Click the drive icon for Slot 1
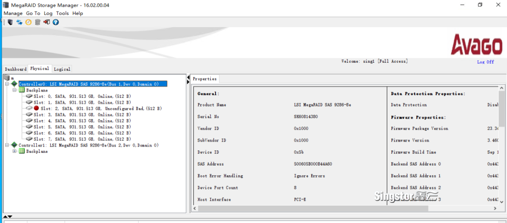Image resolution: width=507 pixels, height=223 pixels. (29, 102)
